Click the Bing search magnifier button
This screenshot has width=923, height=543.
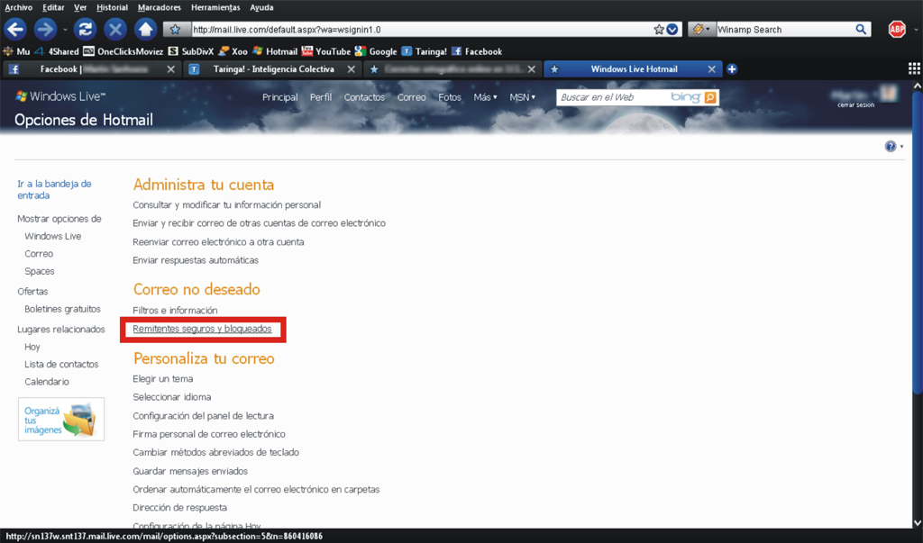click(710, 97)
